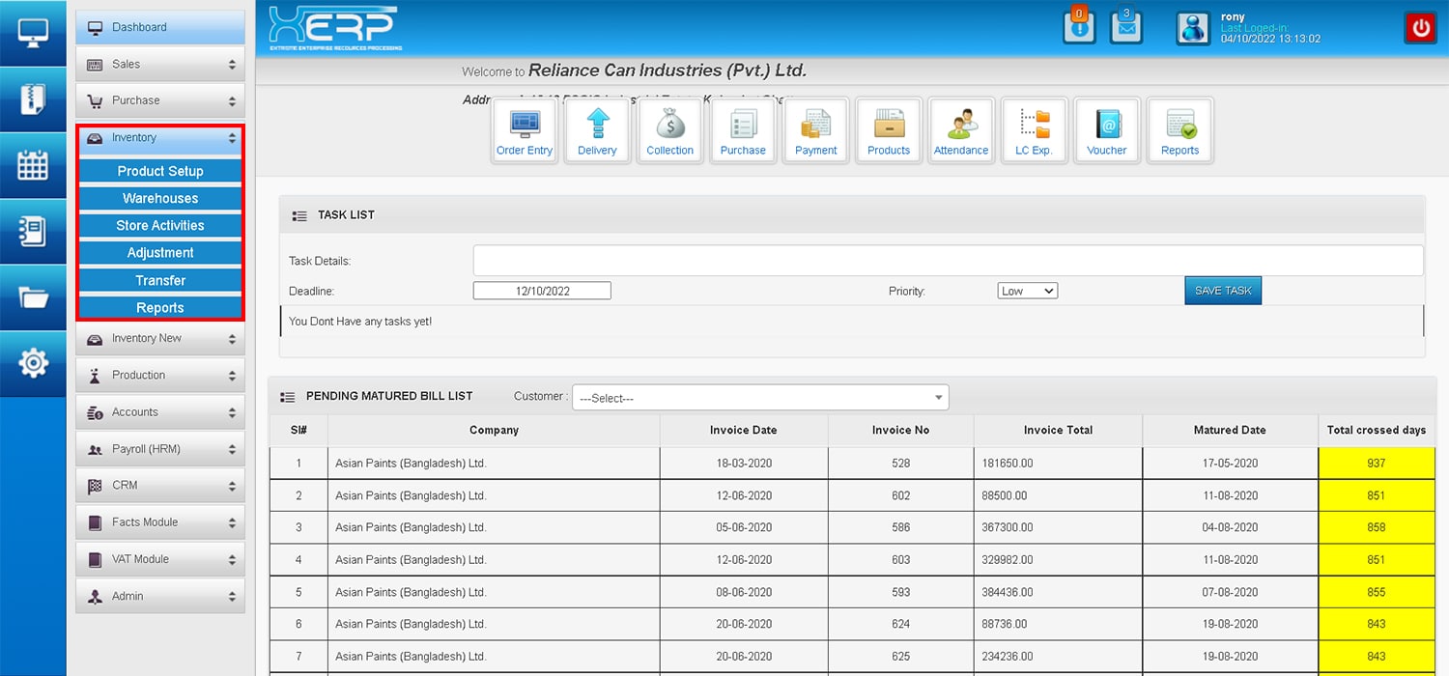Open the Voucher shortcut icon
This screenshot has height=676, width=1449.
click(x=1106, y=130)
